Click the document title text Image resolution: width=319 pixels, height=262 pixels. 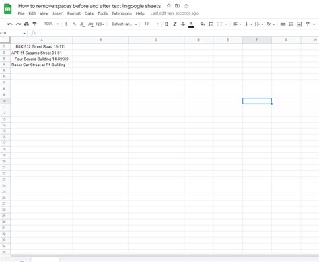pos(90,6)
